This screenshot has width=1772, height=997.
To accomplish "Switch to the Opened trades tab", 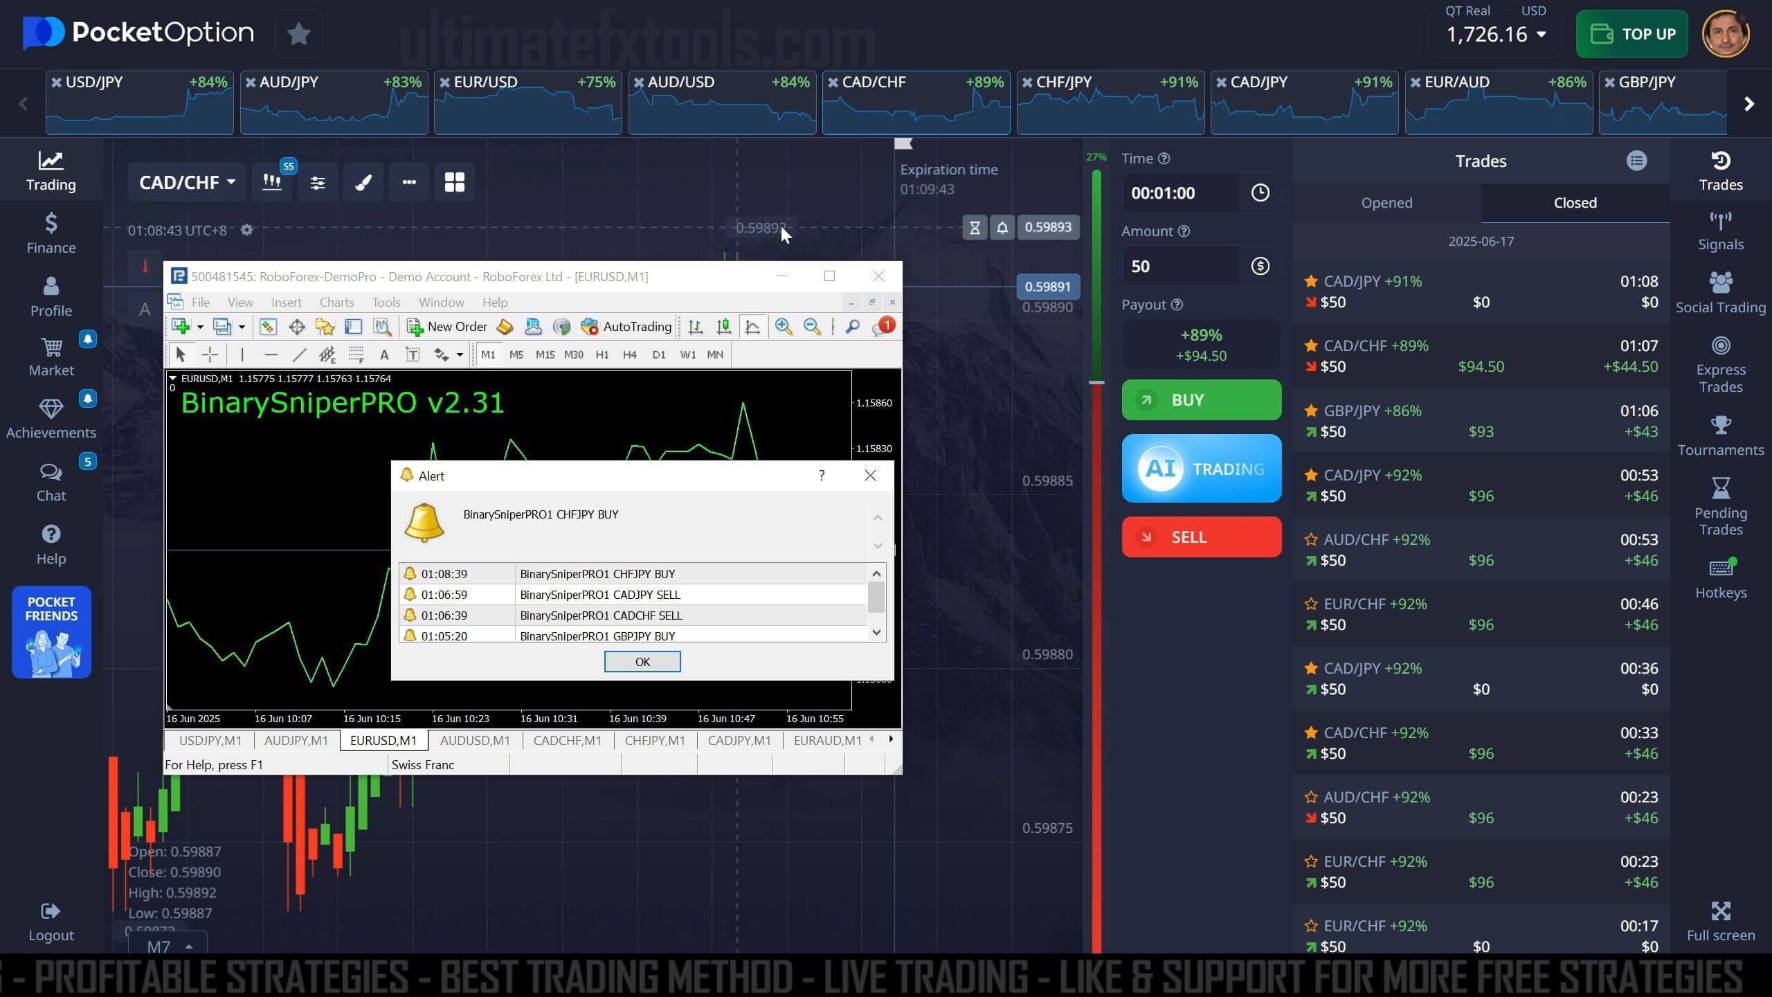I will click(x=1386, y=202).
